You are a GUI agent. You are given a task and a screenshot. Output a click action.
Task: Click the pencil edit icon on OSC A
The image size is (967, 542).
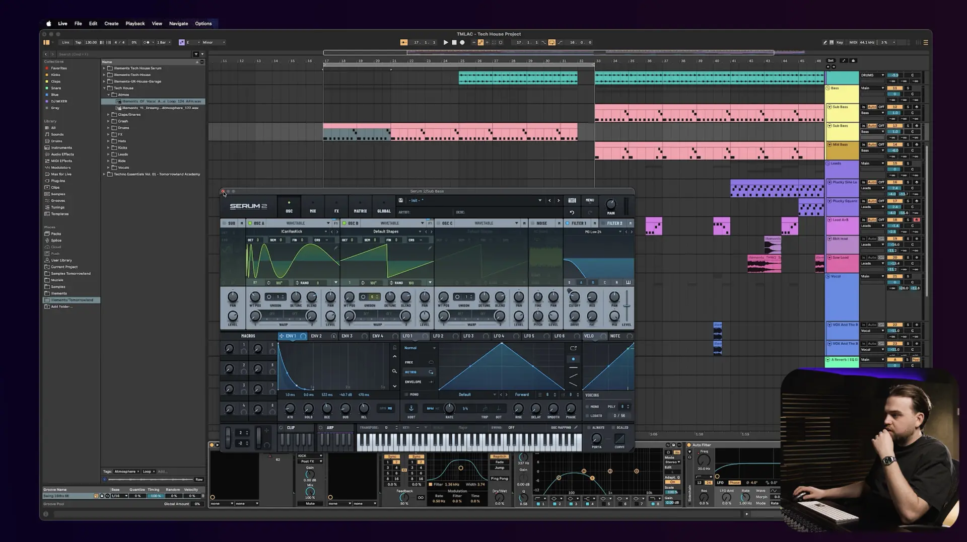click(336, 248)
